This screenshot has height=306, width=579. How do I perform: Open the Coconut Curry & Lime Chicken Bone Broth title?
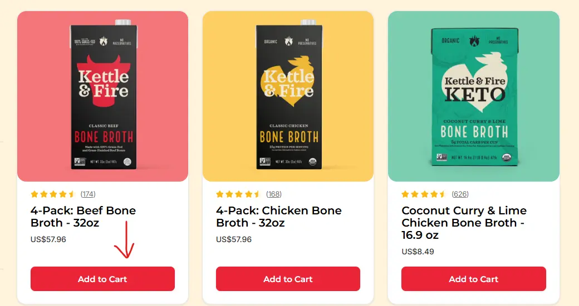point(464,222)
